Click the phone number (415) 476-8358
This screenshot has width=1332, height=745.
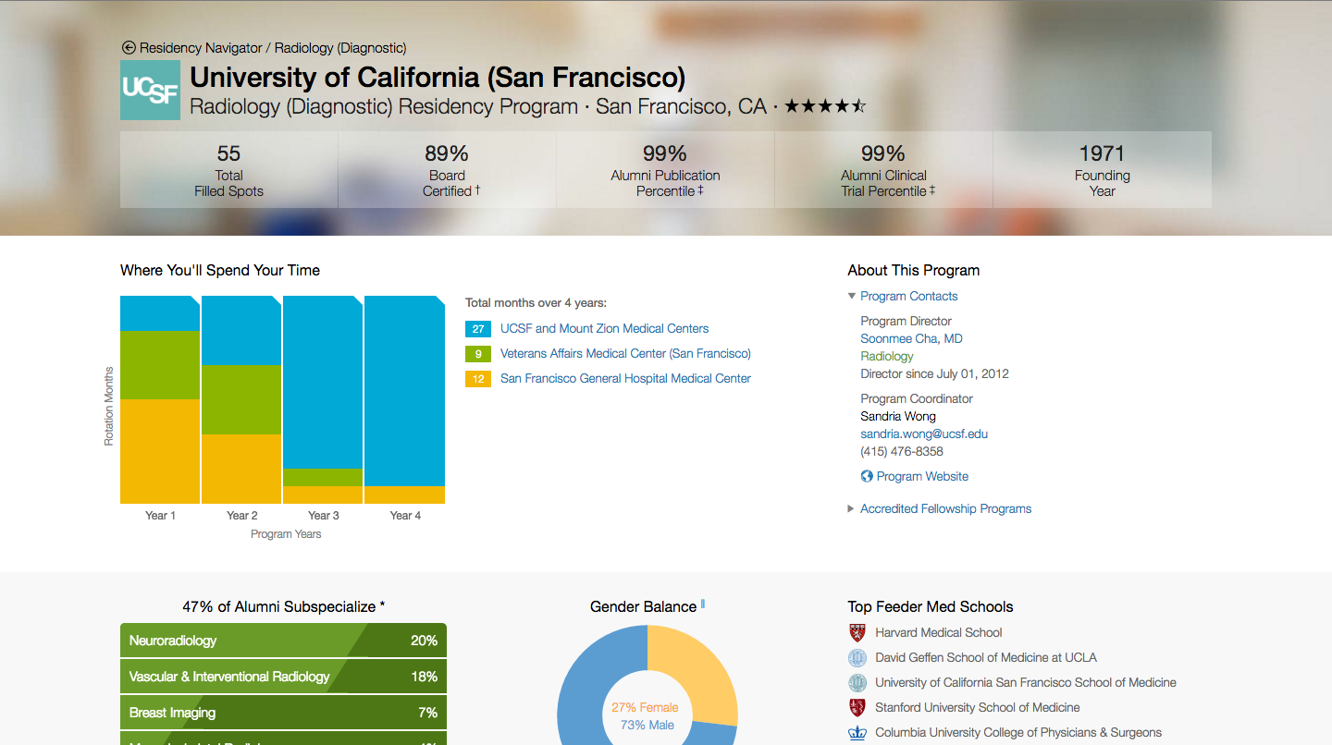point(902,451)
